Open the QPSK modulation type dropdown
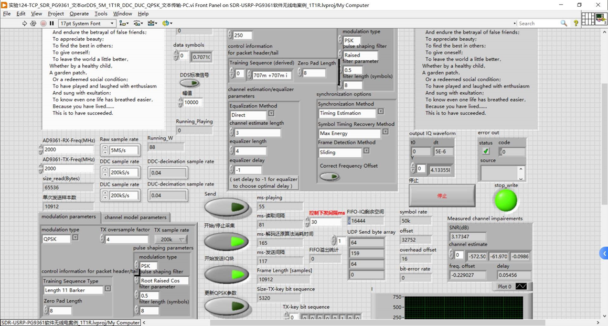Screen dimensions: 608x326 (x=75, y=237)
